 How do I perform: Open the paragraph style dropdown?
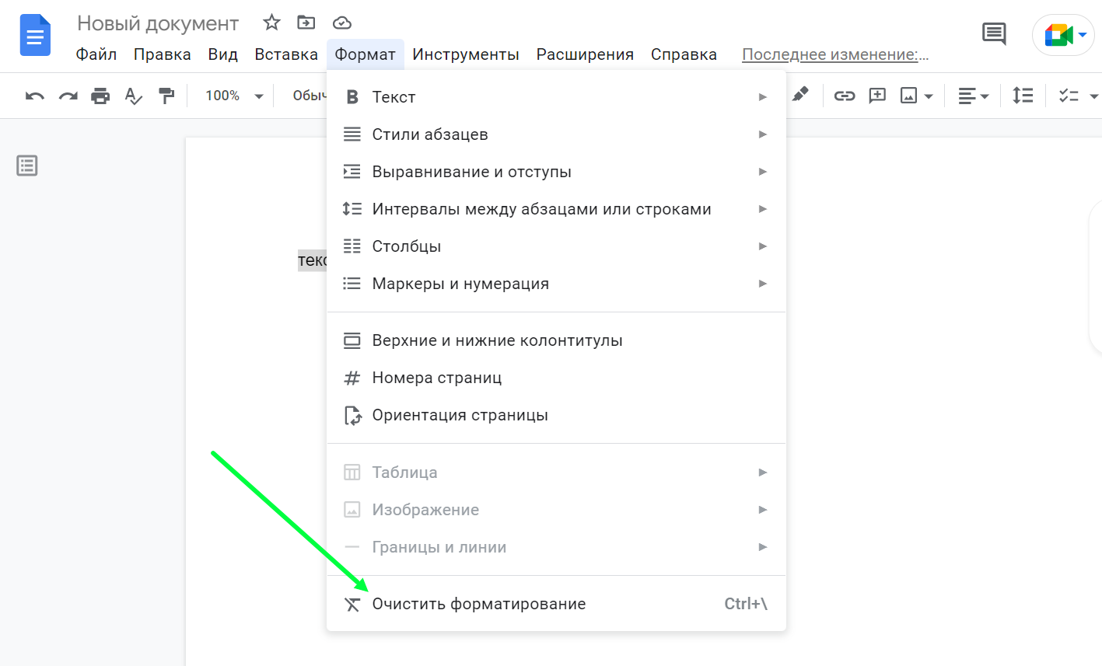pos(308,96)
